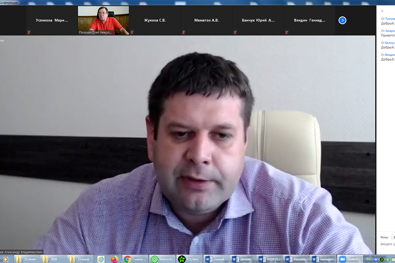Screen dimensions: 395x263
Task: Switch to Chrome window in taskbar
Action: (135, 259)
